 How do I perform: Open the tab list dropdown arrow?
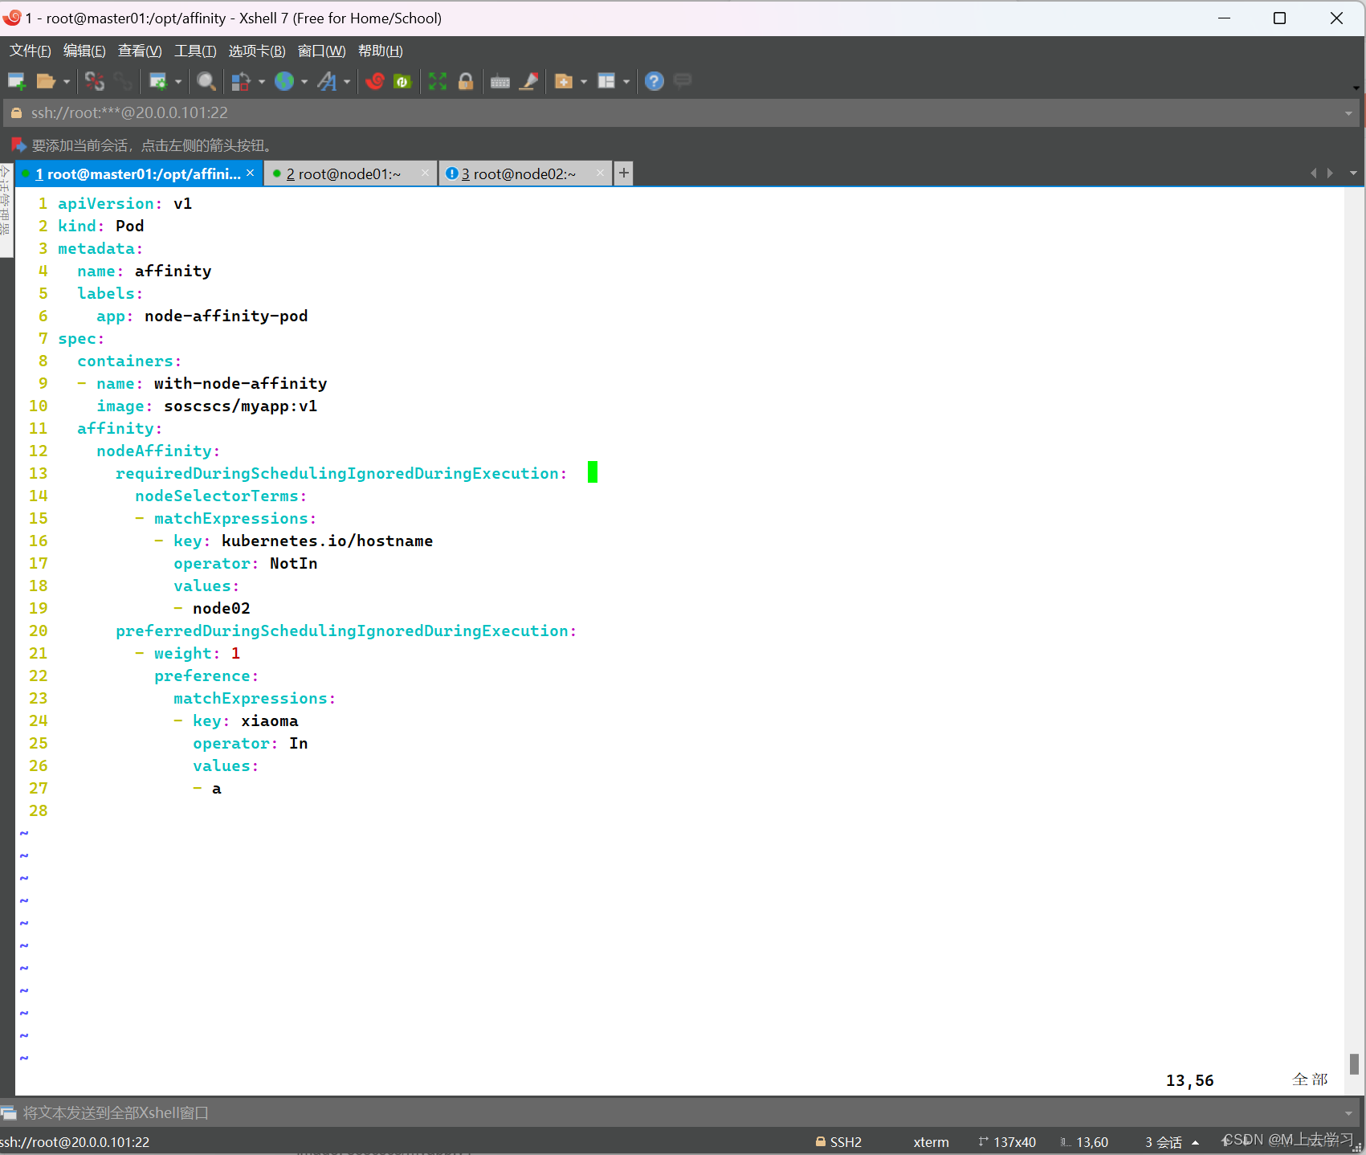[x=1353, y=173]
